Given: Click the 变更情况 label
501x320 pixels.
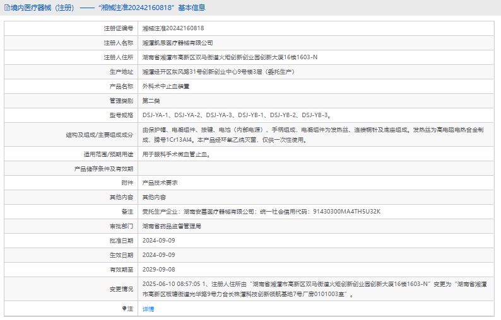Looking at the screenshot, I should [x=121, y=289].
